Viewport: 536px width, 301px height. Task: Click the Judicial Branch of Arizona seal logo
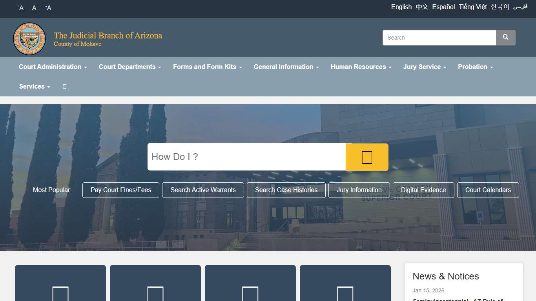(29, 38)
